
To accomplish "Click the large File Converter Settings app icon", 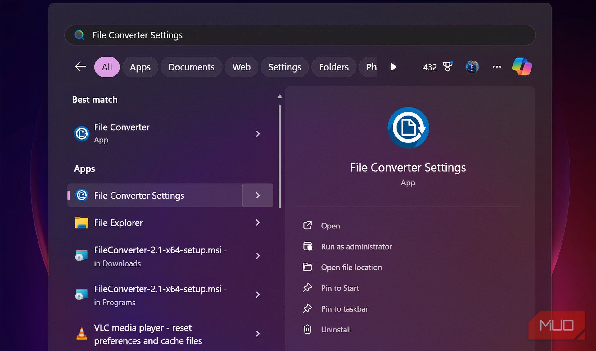I will [x=408, y=128].
